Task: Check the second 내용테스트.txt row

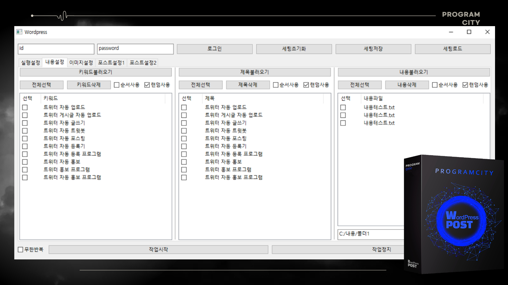Action: (343, 115)
